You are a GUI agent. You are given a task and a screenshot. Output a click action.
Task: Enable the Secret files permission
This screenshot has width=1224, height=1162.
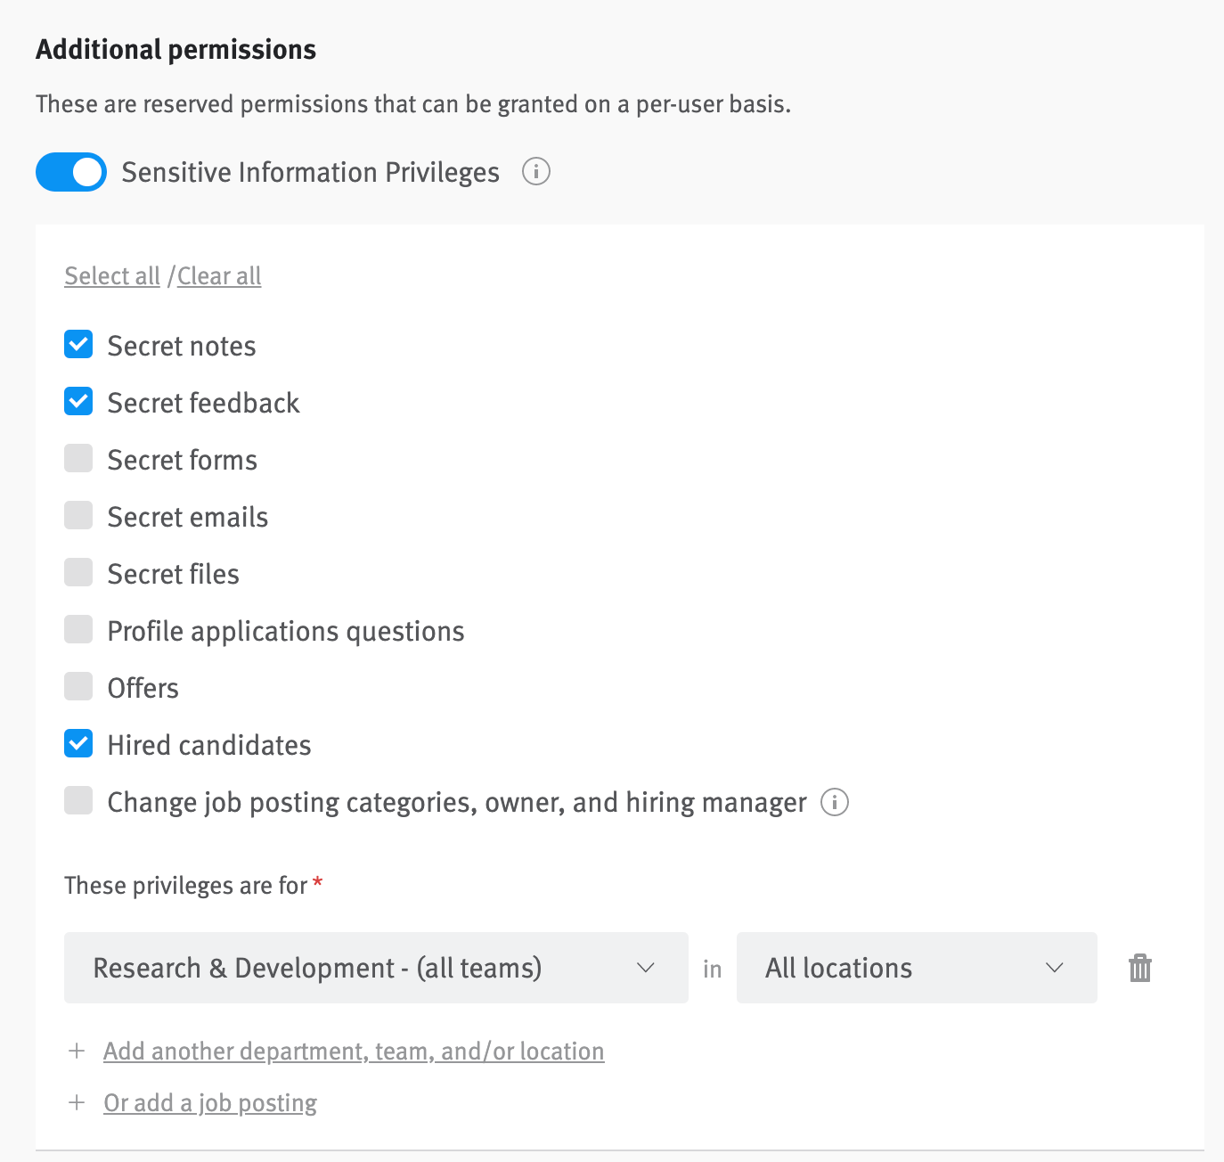tap(78, 573)
